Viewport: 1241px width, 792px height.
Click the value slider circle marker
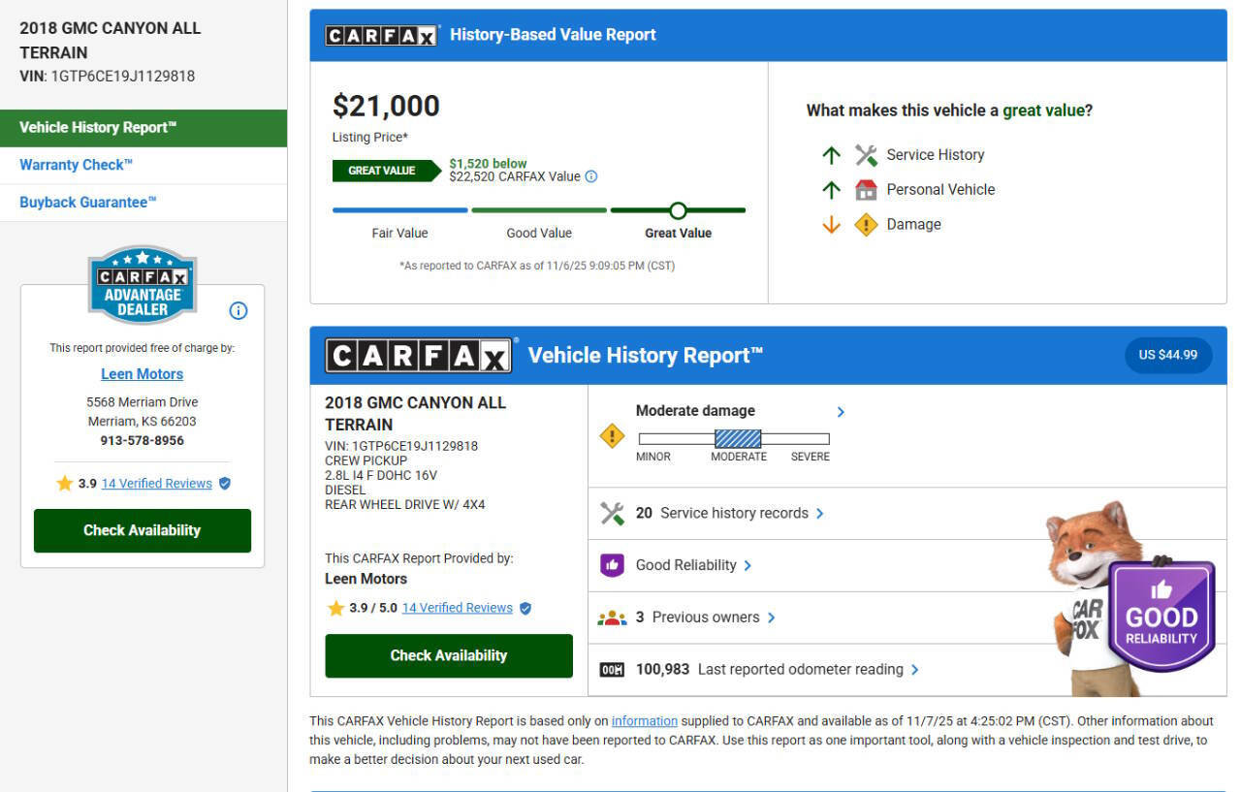(x=678, y=210)
